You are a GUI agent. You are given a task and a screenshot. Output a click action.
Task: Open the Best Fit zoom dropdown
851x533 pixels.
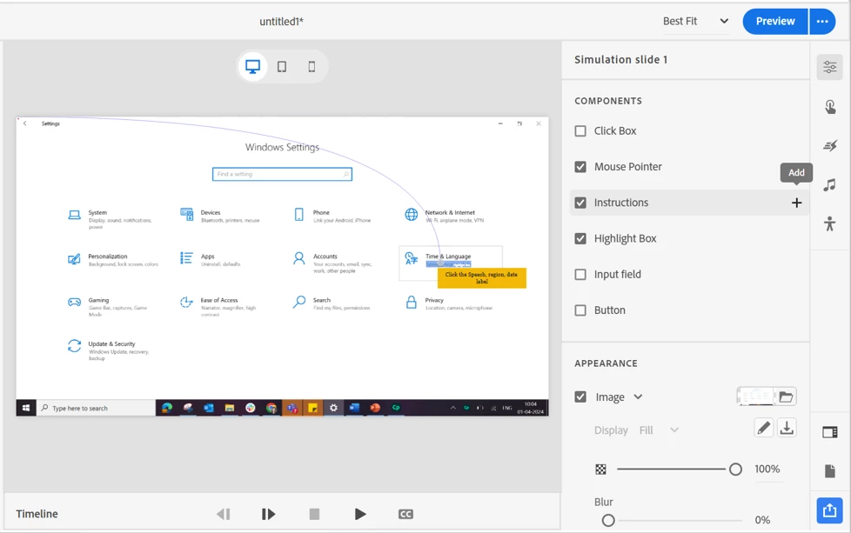pos(695,21)
